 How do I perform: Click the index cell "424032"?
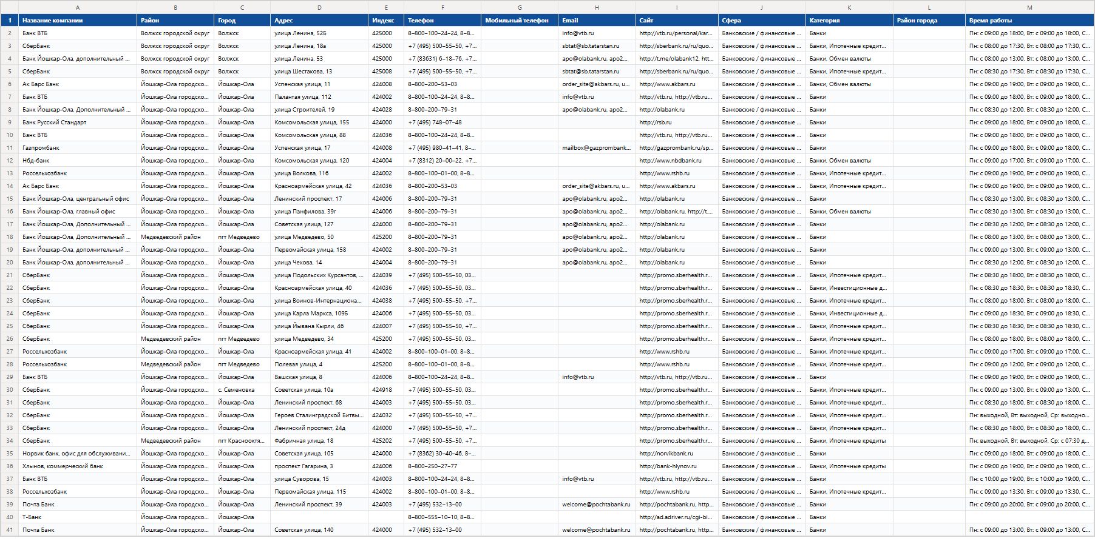click(386, 415)
